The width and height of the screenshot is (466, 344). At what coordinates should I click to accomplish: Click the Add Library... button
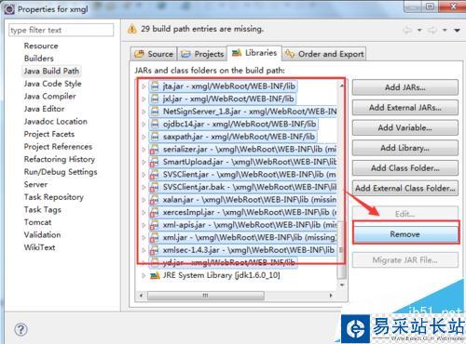coord(405,148)
